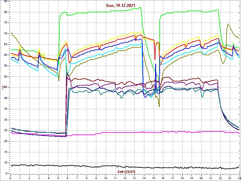Select the 70 label on the temperature axis
This screenshot has width=241, height=181.
click(x=5, y=34)
